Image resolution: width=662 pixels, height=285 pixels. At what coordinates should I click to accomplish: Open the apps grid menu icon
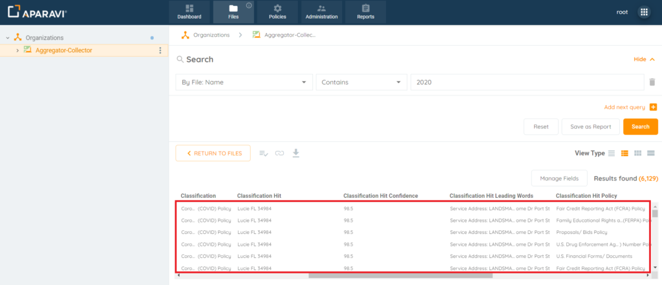(x=644, y=12)
